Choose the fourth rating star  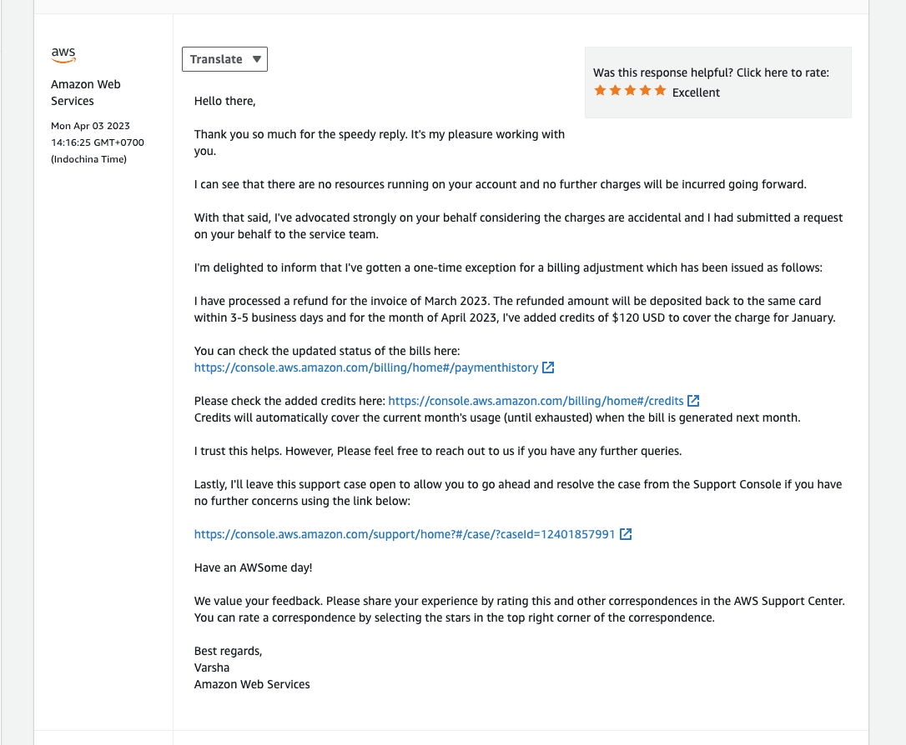(645, 91)
